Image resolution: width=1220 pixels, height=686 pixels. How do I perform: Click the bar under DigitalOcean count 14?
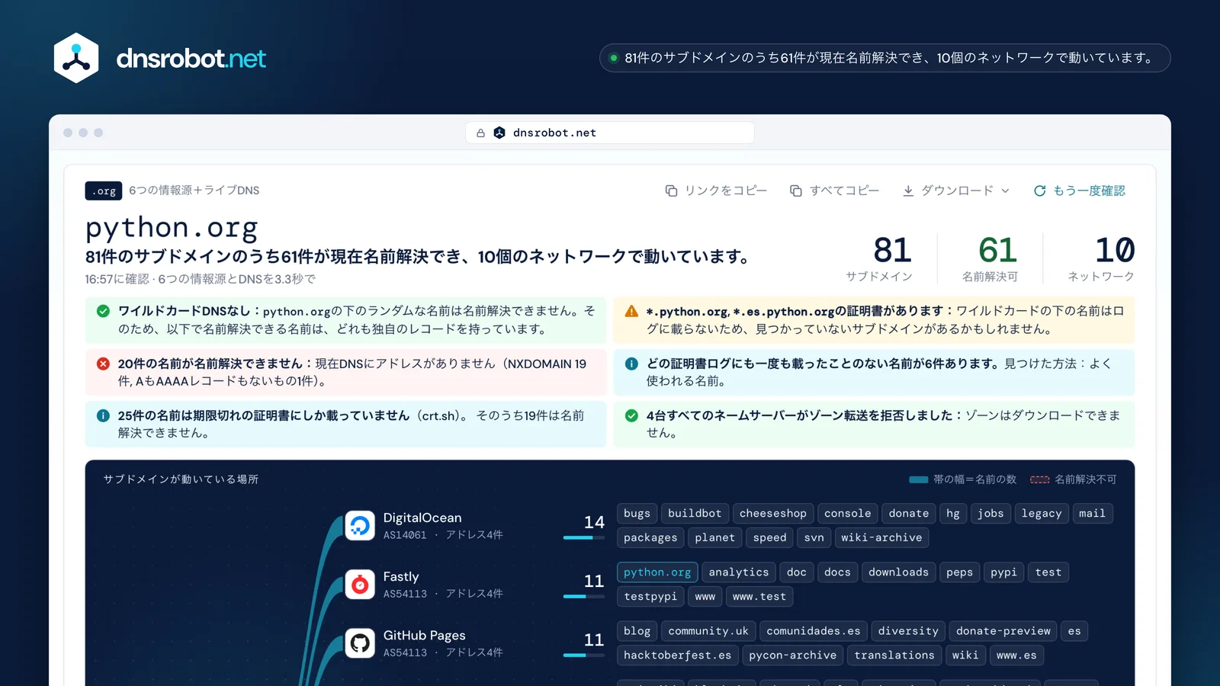(x=584, y=537)
